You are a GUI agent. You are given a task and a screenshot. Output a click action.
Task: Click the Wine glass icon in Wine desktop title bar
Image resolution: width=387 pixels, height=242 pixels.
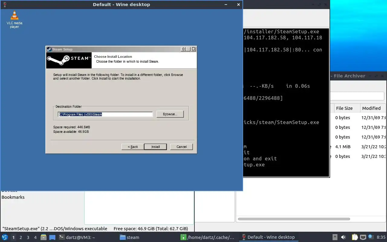click(5, 5)
